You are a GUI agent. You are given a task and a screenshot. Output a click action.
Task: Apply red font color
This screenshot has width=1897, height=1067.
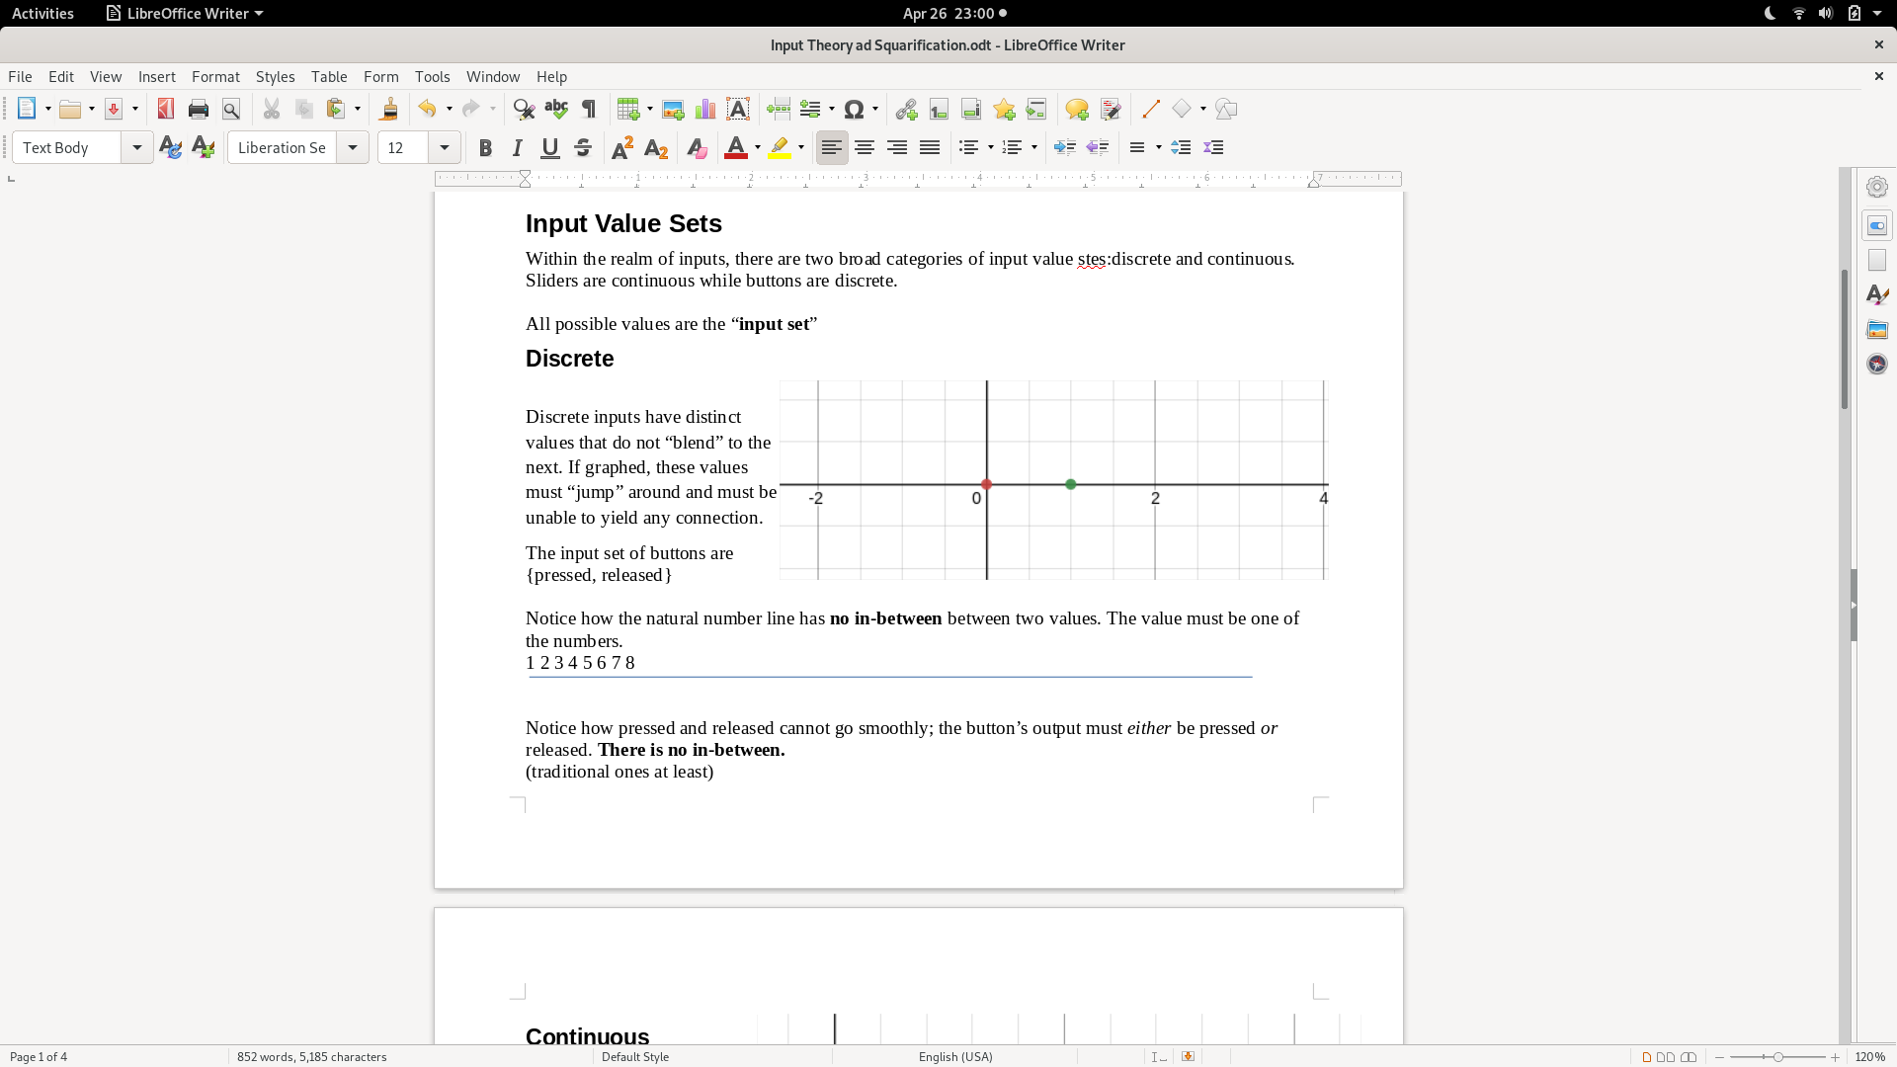(x=736, y=148)
